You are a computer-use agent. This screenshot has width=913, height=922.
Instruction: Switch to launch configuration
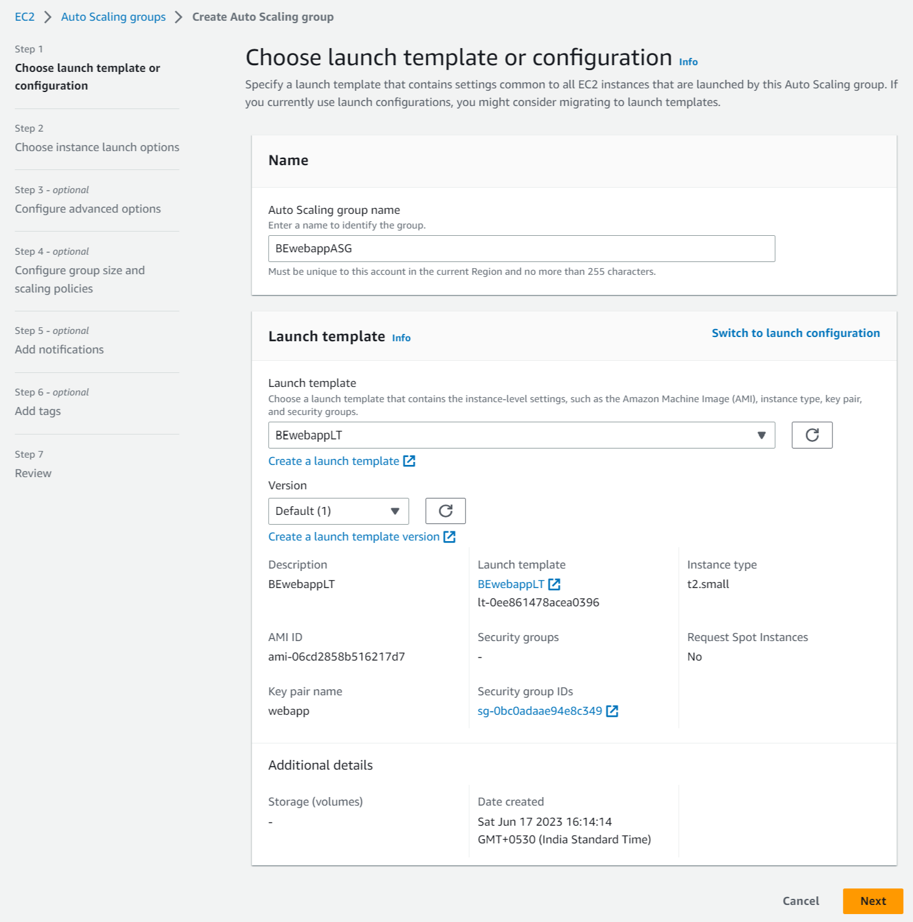[x=795, y=333]
